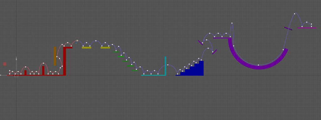Viewport: 321px width, 120px height.
Task: Select the flat purple platform above half-pipe
Action: coord(222,38)
